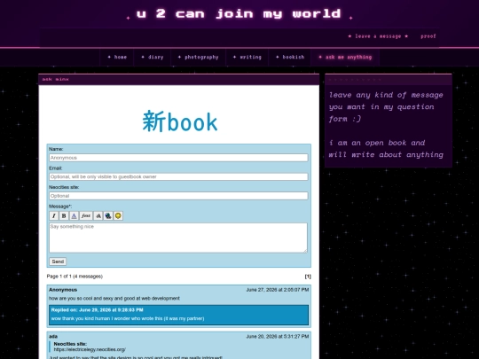
Task: Switch to the writing page
Action: [x=247, y=57]
